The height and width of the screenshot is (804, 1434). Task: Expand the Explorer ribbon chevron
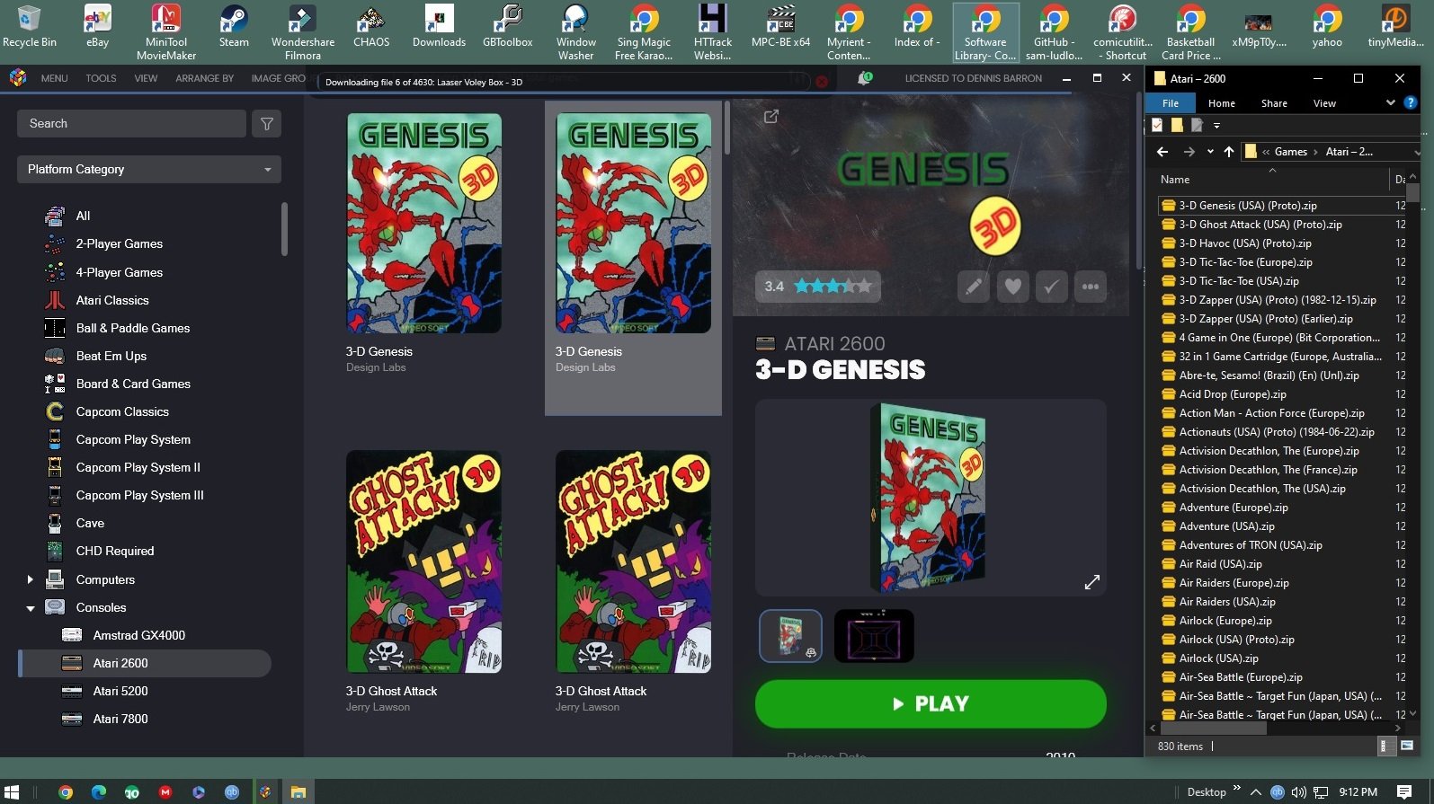click(x=1390, y=103)
